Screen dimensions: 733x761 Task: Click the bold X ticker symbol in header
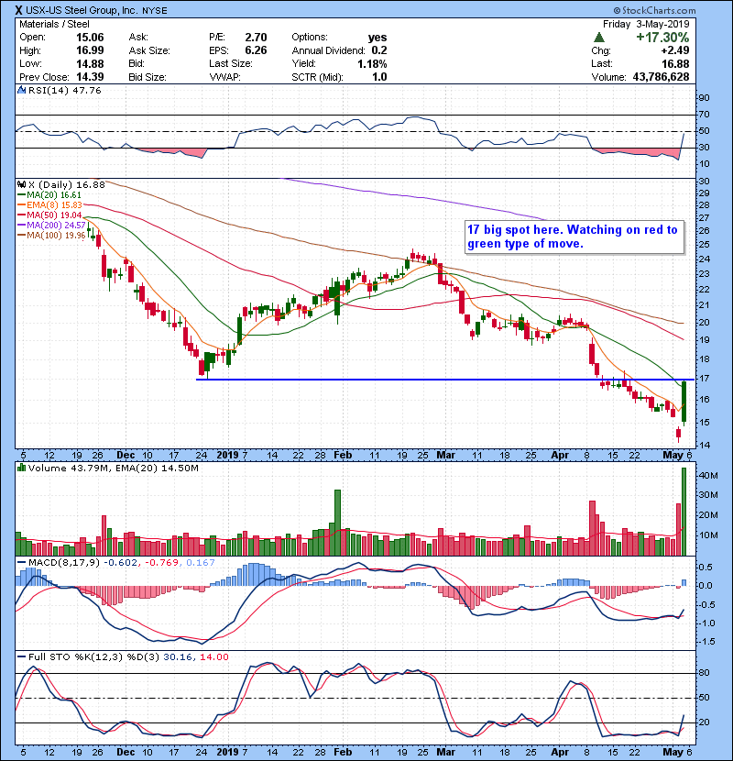click(x=18, y=10)
